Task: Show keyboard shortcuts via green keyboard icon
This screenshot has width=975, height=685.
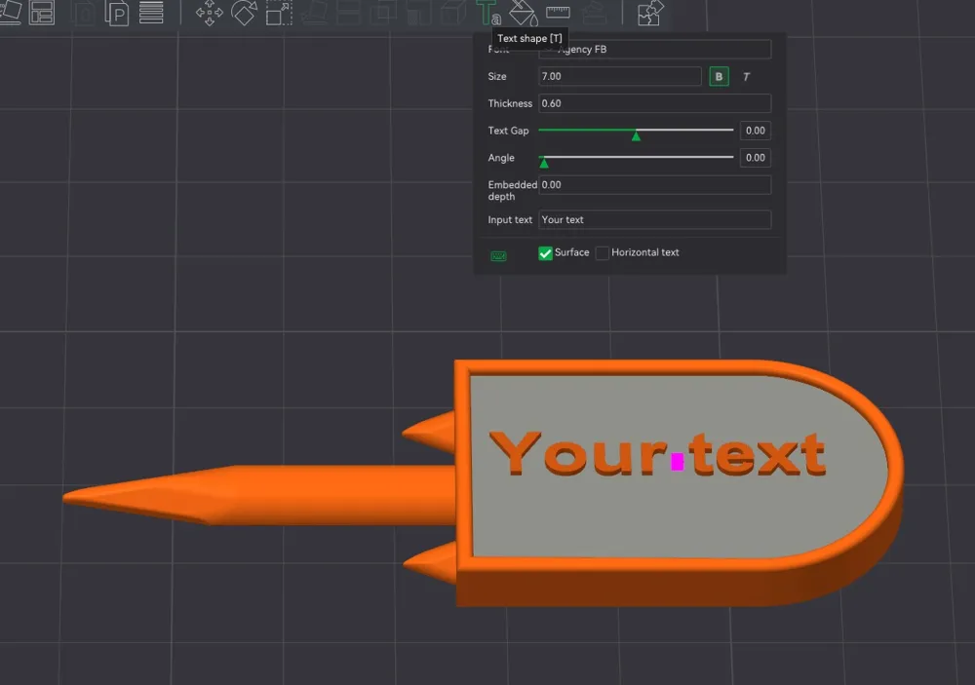Action: (498, 256)
